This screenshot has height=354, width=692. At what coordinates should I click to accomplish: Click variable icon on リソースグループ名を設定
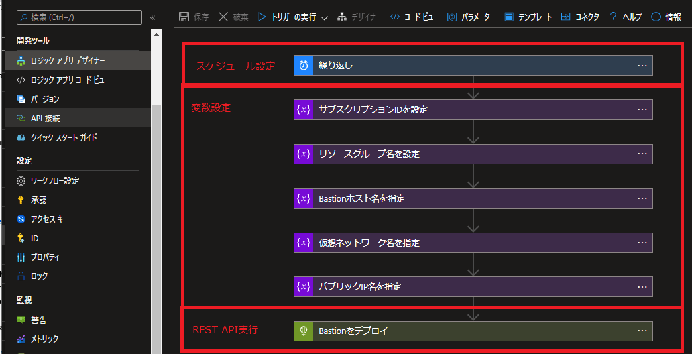[x=303, y=154]
